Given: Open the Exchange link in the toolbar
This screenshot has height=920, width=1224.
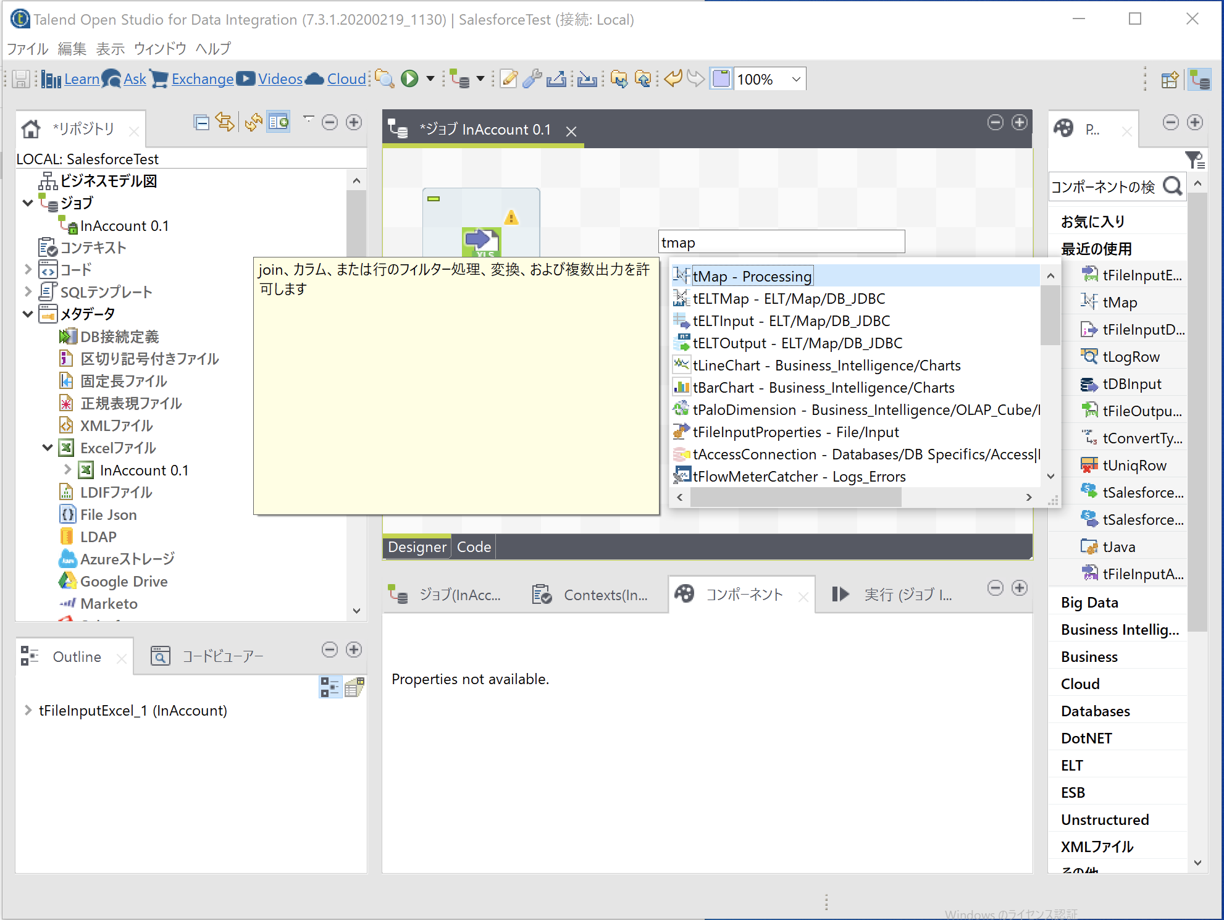Looking at the screenshot, I should coord(202,78).
